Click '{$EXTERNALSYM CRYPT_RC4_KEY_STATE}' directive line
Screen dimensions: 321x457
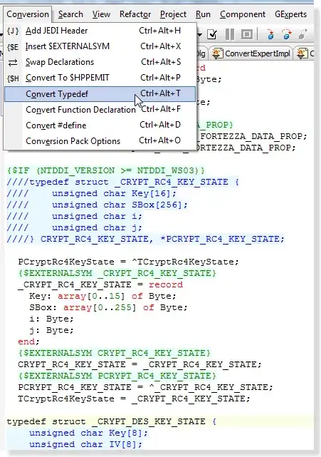pos(114,353)
